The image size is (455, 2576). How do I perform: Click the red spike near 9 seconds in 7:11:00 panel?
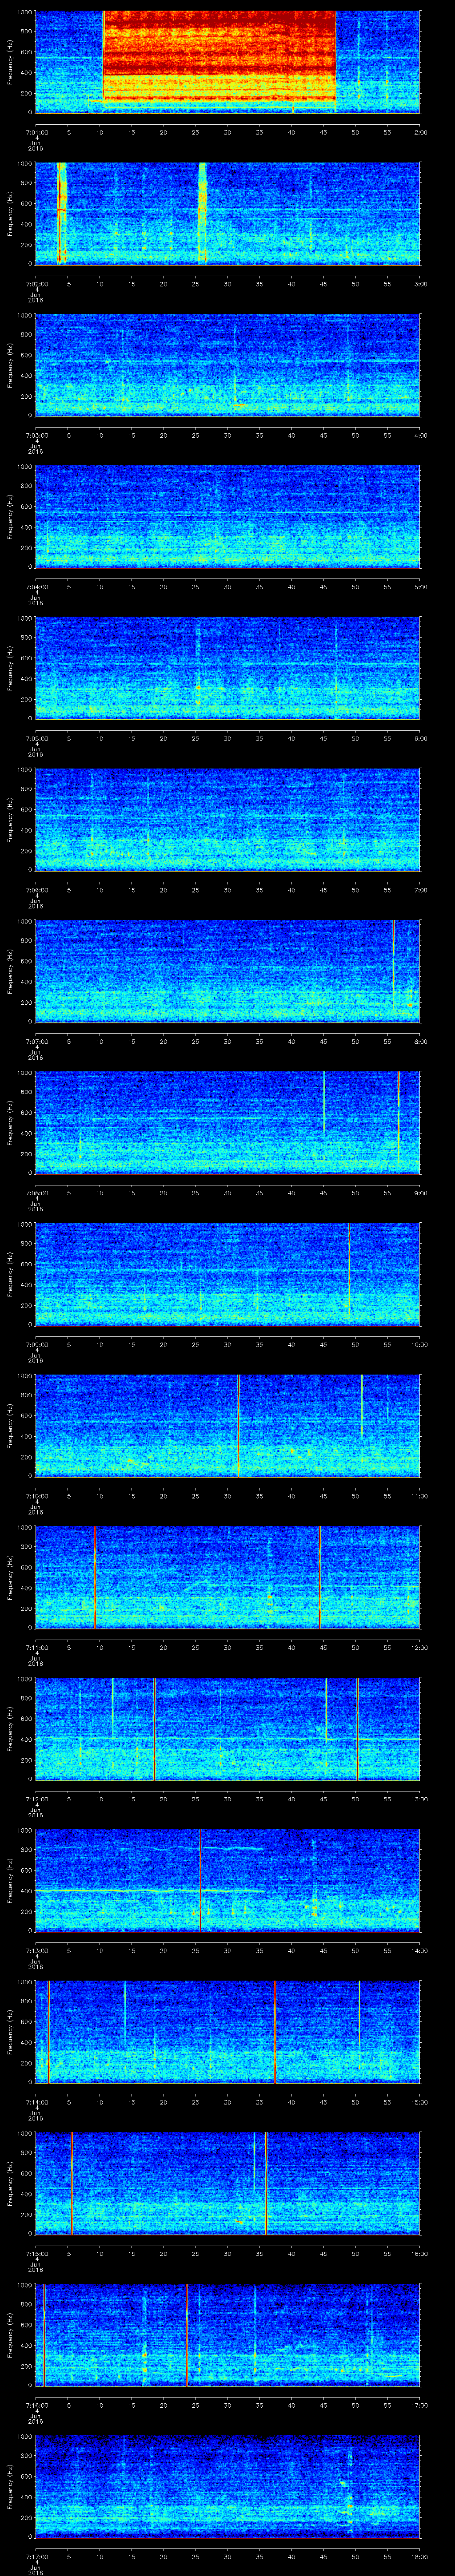tap(95, 1577)
